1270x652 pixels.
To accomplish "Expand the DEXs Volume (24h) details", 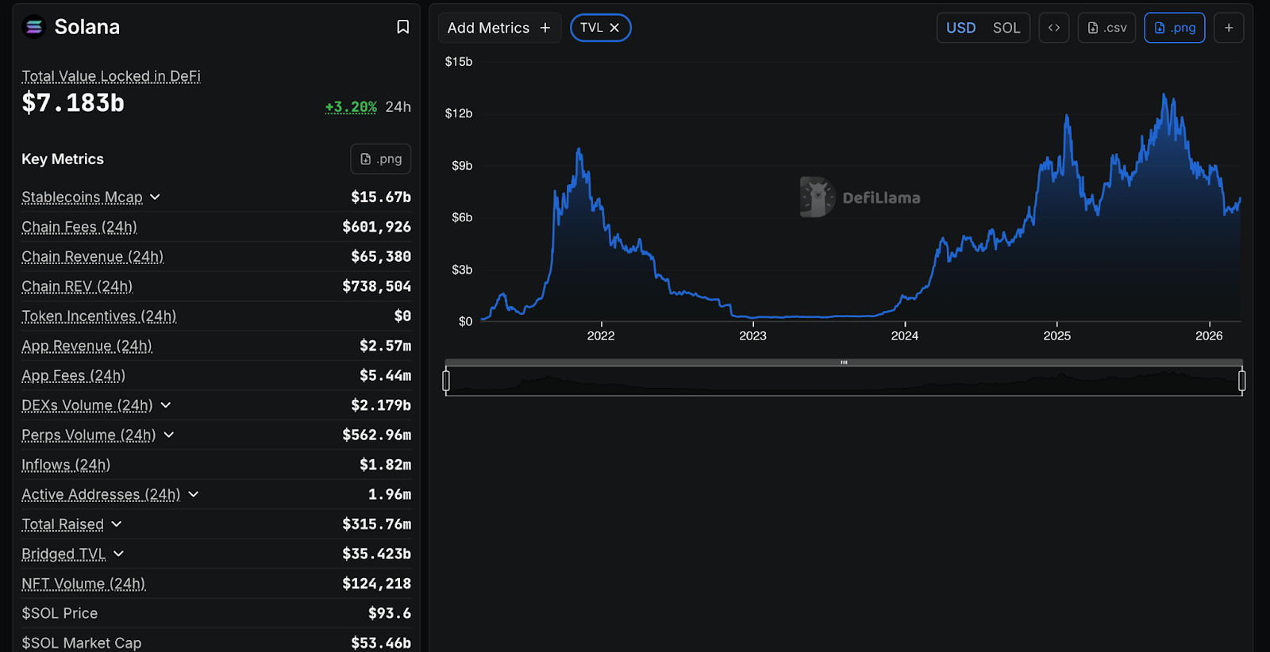I will coord(166,405).
